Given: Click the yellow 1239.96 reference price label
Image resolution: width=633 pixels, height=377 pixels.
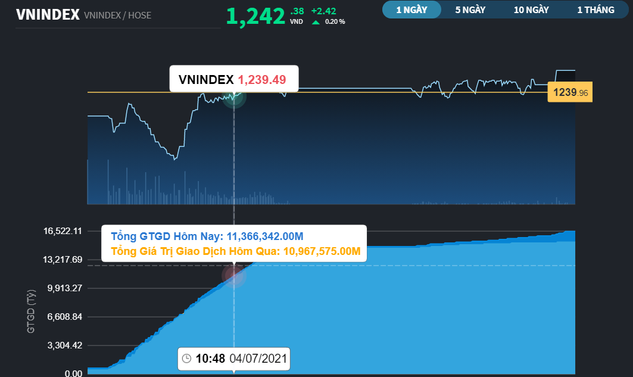Looking at the screenshot, I should pyautogui.click(x=570, y=92).
